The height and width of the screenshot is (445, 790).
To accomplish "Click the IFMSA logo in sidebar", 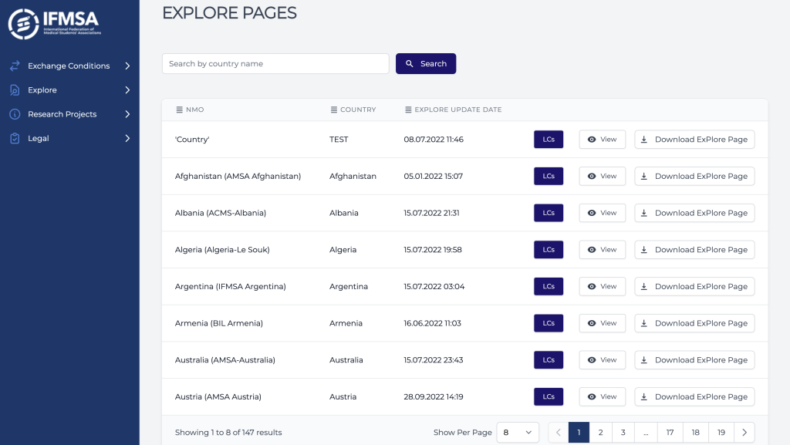I will (x=54, y=24).
